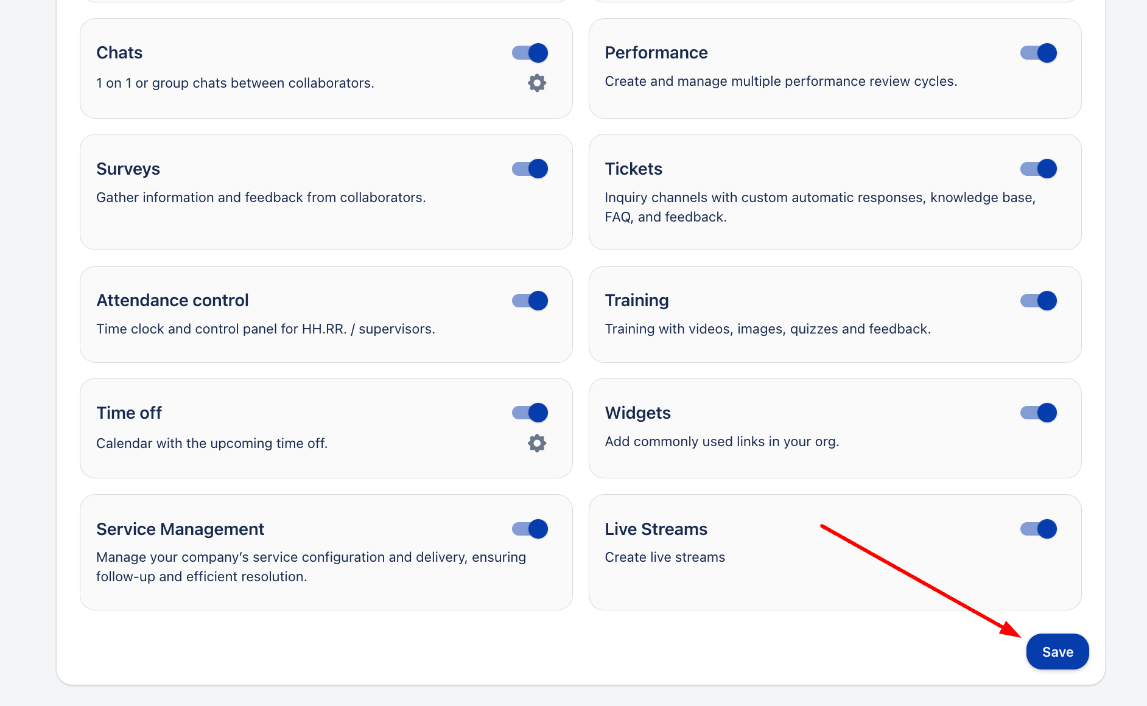This screenshot has width=1147, height=706.
Task: Open Time off settings gear icon
Action: pos(536,443)
